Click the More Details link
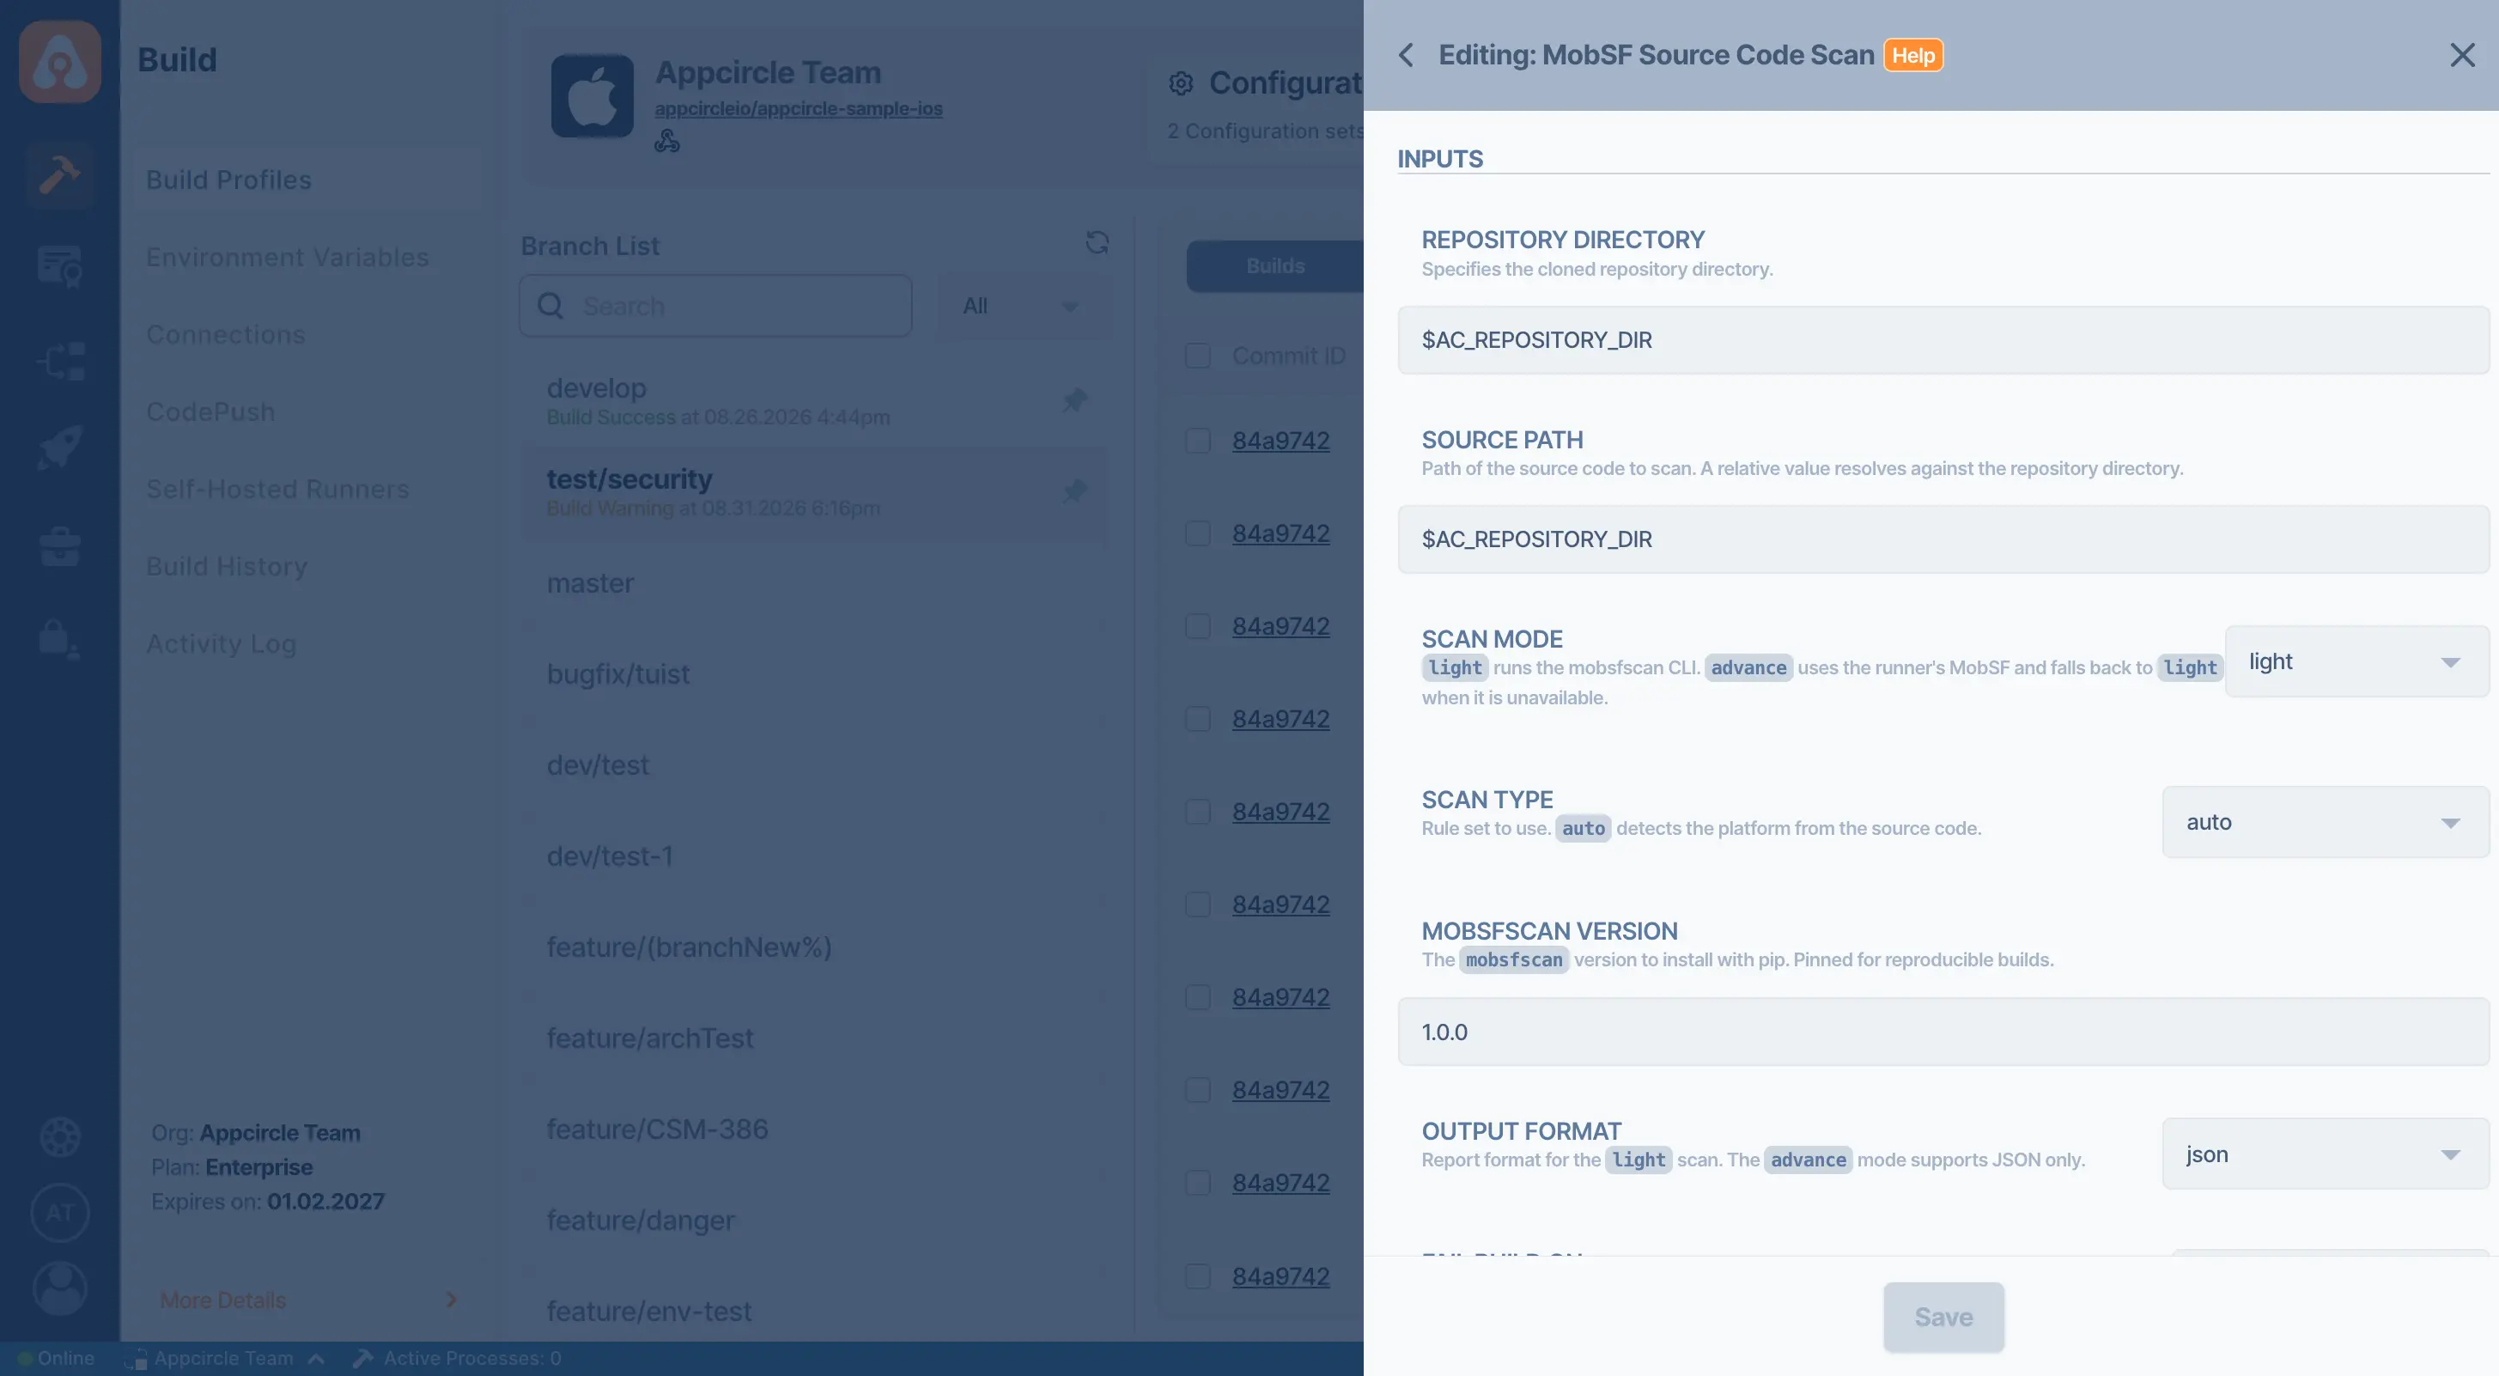Viewport: 2499px width, 1376px height. pos(223,1300)
